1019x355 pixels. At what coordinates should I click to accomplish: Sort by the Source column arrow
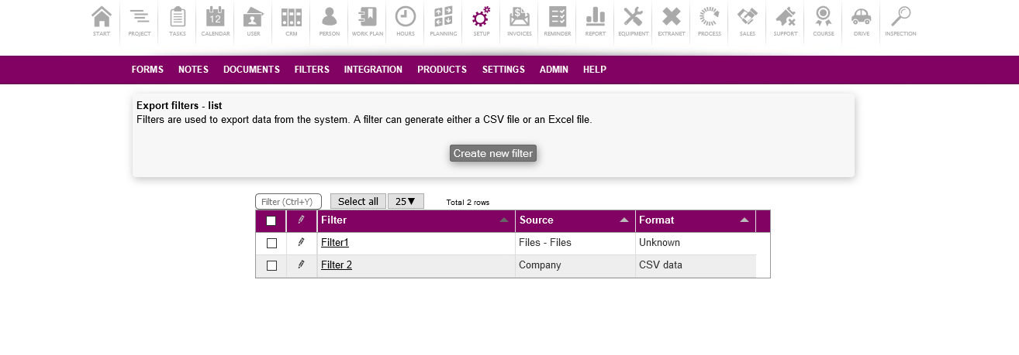pos(624,220)
